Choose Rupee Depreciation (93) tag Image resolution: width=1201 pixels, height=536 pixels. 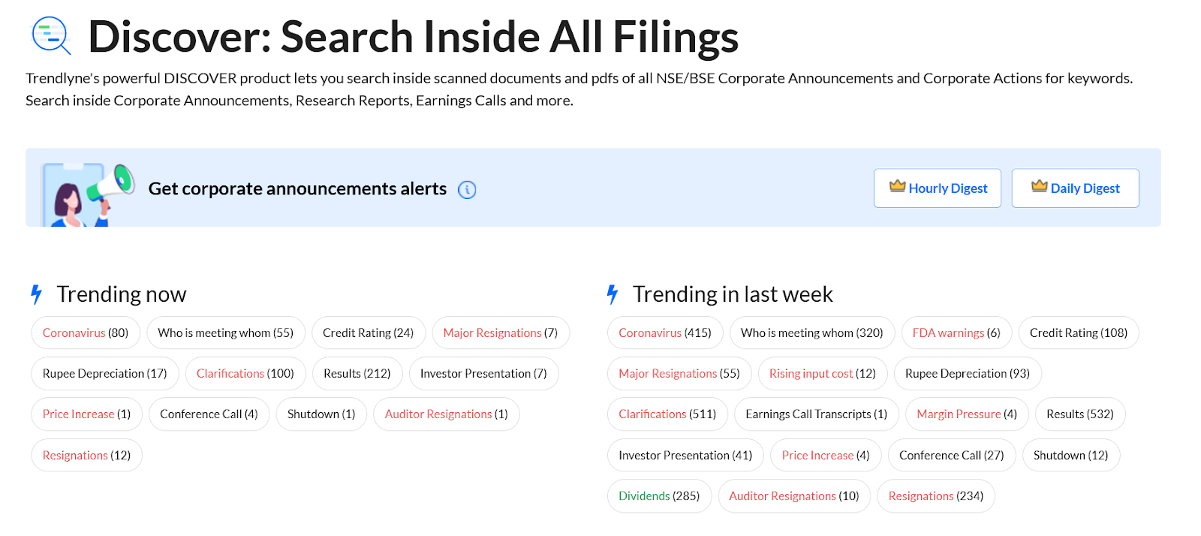point(968,373)
